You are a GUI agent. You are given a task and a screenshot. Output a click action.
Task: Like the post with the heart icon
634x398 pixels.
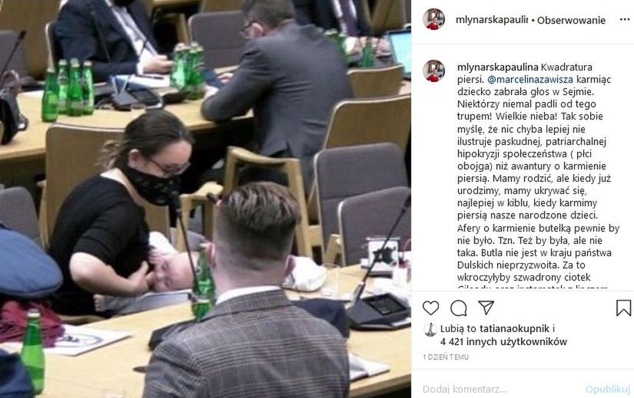point(430,308)
